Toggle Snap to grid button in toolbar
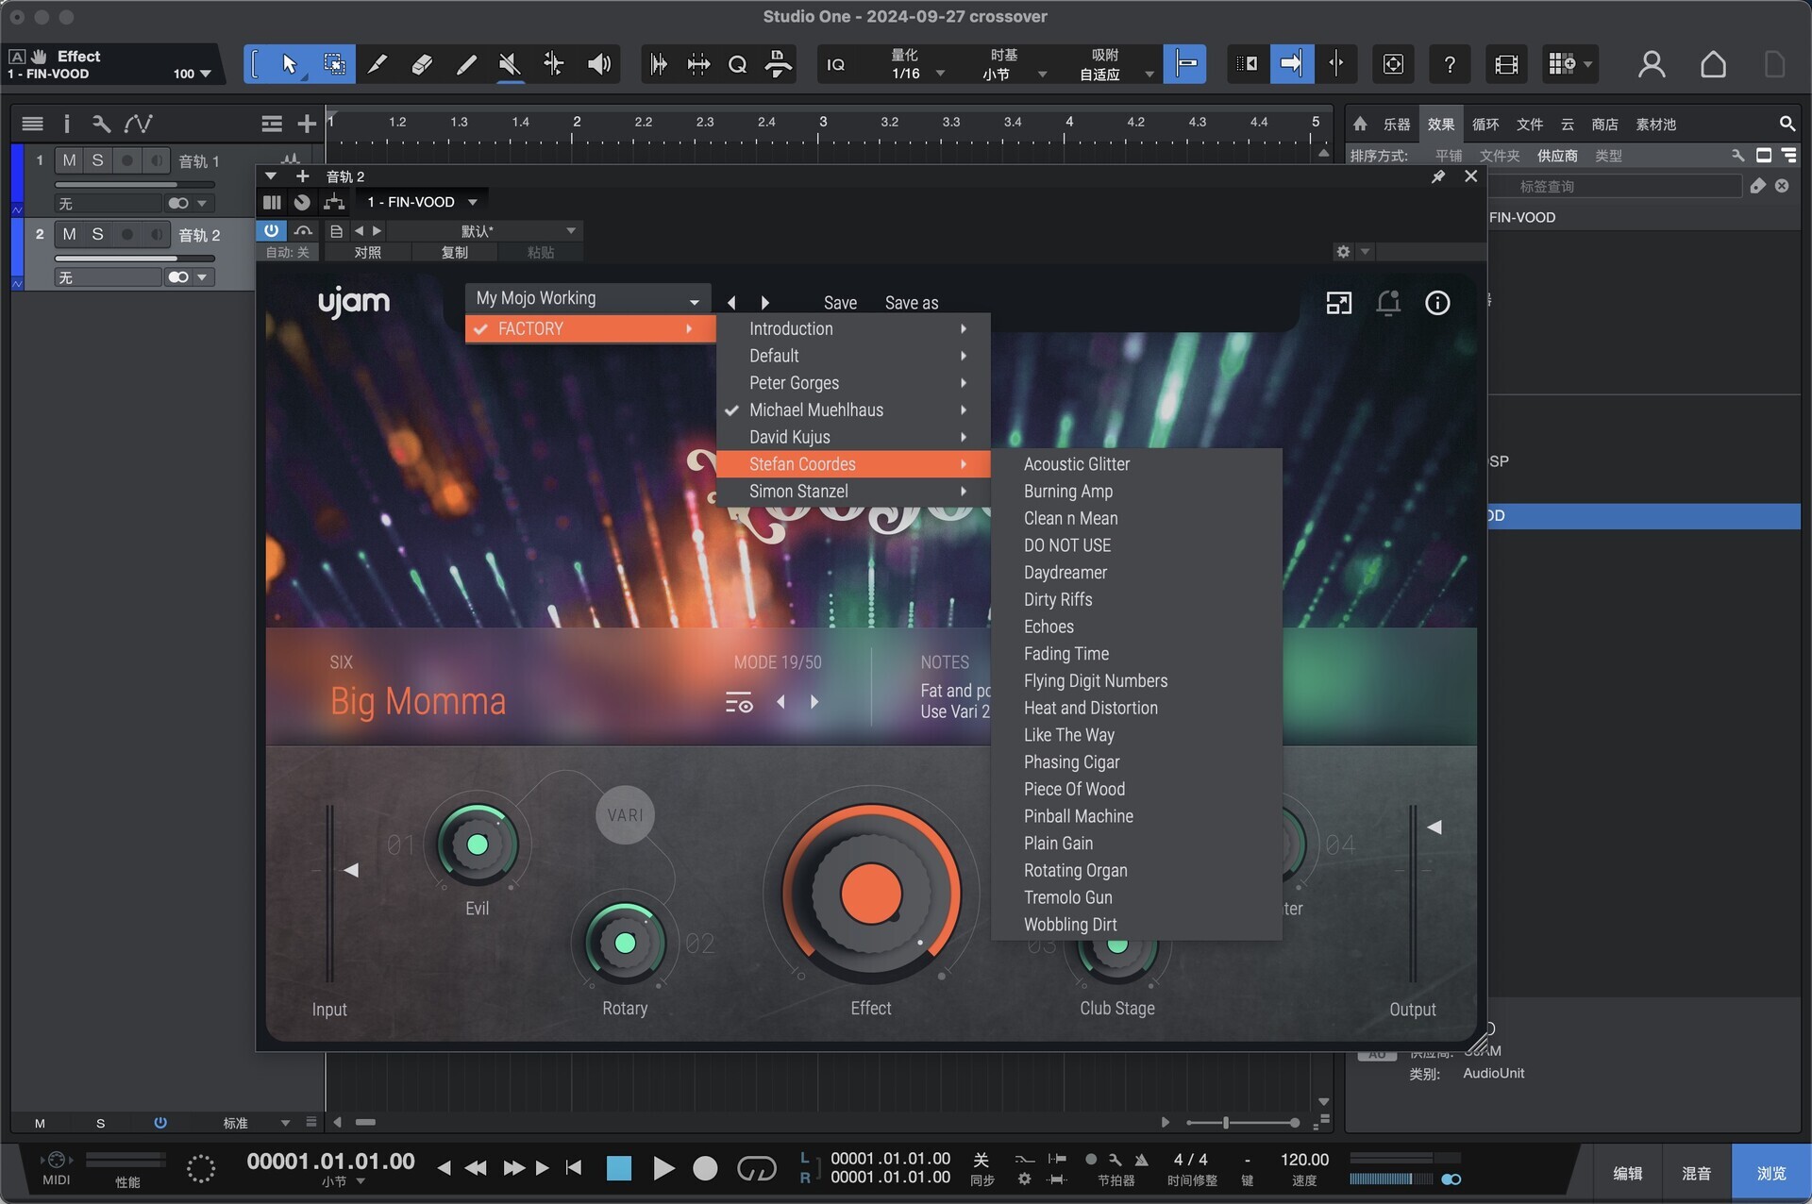Screen dimensions: 1812x1204 (x=1185, y=64)
